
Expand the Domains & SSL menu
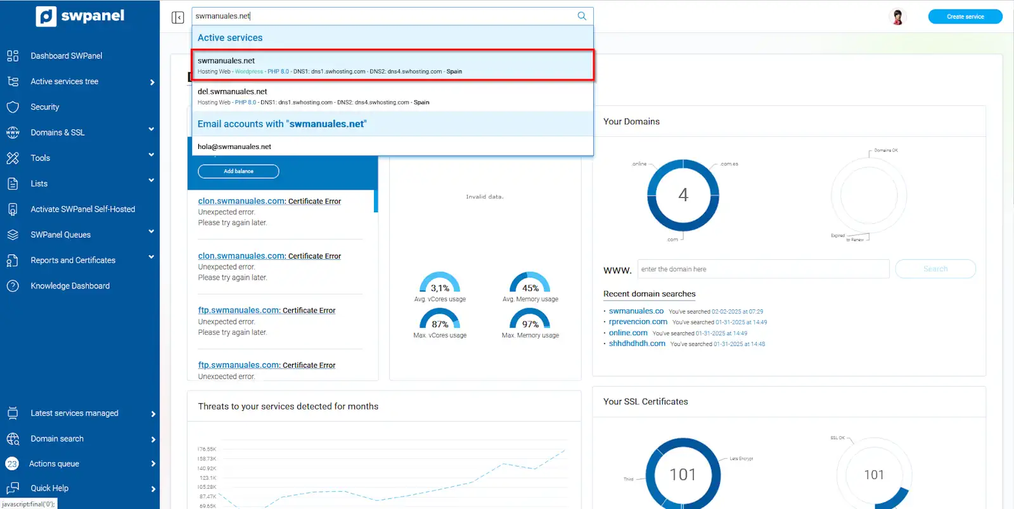click(151, 129)
